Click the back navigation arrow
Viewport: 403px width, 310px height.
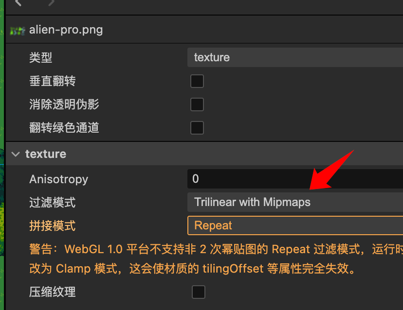point(18,2)
